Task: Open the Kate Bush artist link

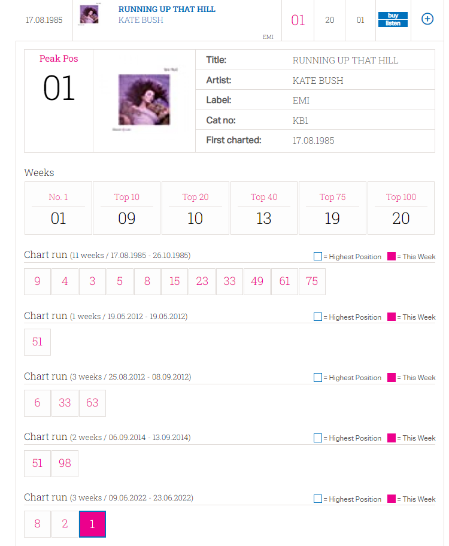Action: tap(141, 20)
